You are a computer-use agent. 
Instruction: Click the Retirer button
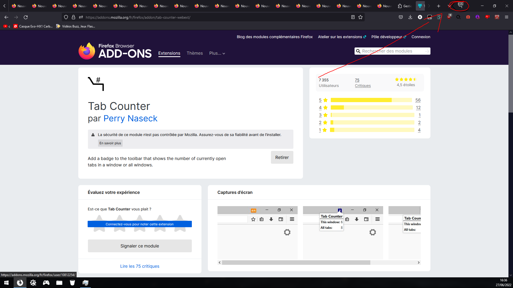pyautogui.click(x=282, y=157)
